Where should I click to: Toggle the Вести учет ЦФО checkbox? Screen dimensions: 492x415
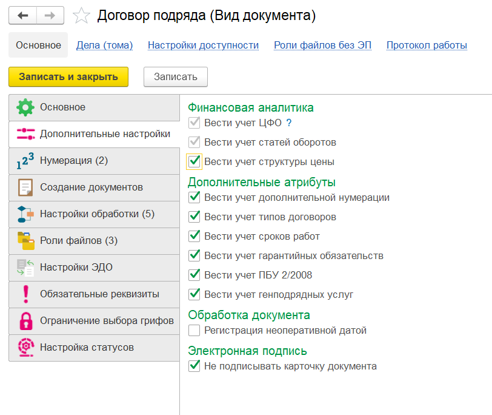coord(194,123)
